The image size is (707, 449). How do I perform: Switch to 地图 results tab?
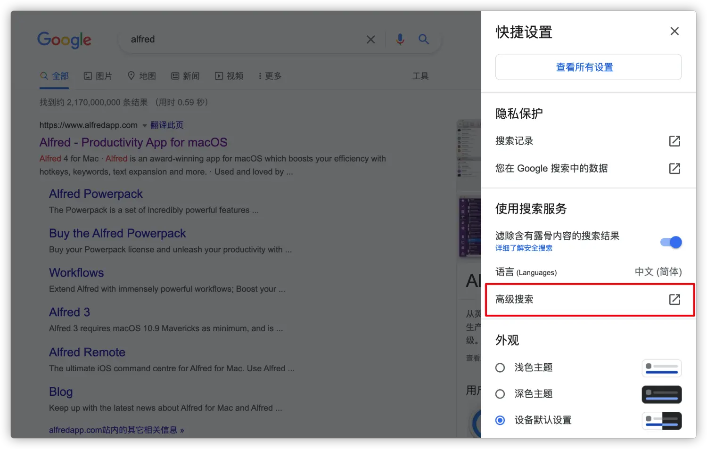pos(142,76)
